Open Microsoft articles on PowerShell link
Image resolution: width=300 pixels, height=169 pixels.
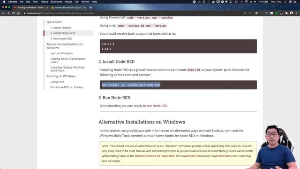tap(155, 156)
